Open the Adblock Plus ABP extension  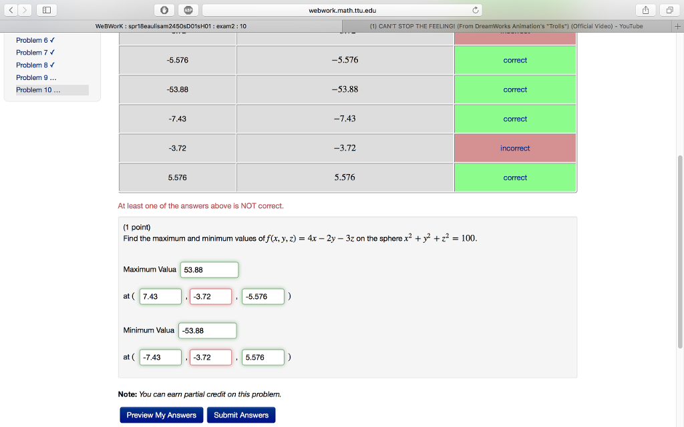pyautogui.click(x=188, y=10)
